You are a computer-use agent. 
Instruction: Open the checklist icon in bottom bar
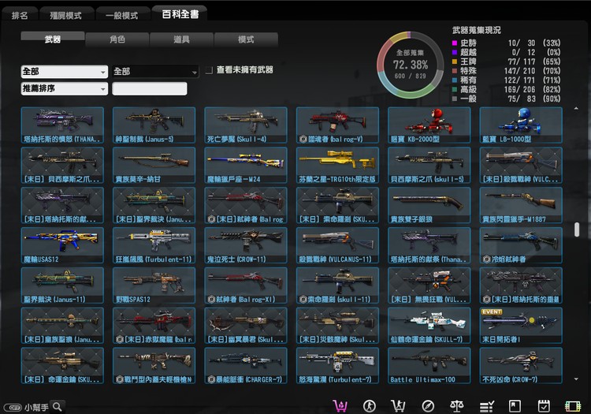tap(486, 406)
